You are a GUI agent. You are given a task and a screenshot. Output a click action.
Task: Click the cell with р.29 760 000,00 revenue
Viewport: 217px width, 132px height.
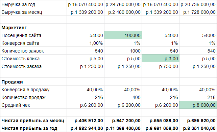pos(123,4)
